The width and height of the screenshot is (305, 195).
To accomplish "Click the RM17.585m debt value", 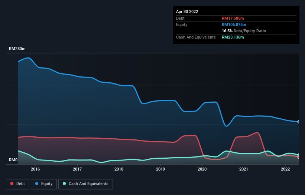I will click(x=233, y=18).
